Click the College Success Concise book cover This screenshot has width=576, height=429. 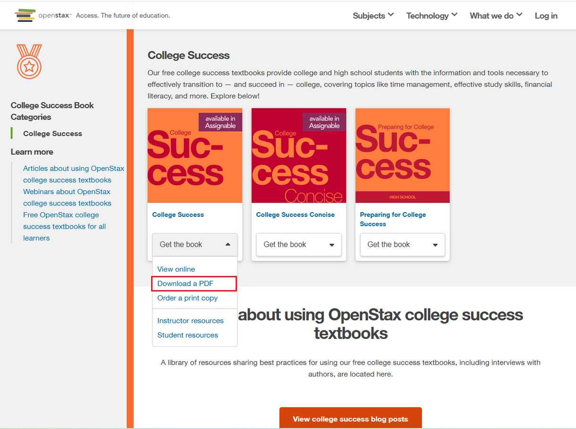[x=299, y=155]
